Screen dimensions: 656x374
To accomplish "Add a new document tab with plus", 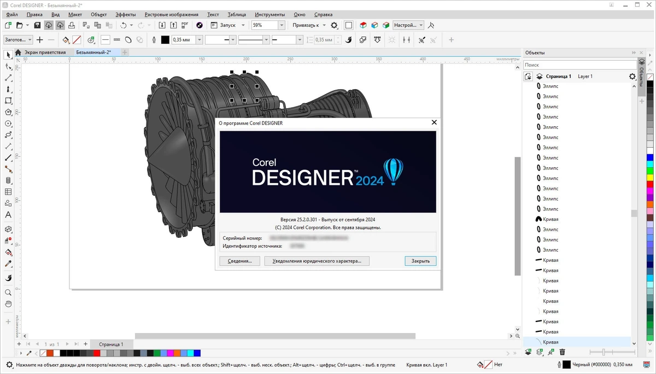I will pos(125,52).
